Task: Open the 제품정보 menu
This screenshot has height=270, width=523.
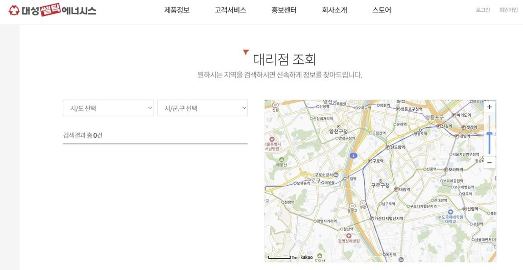Action: (x=177, y=10)
